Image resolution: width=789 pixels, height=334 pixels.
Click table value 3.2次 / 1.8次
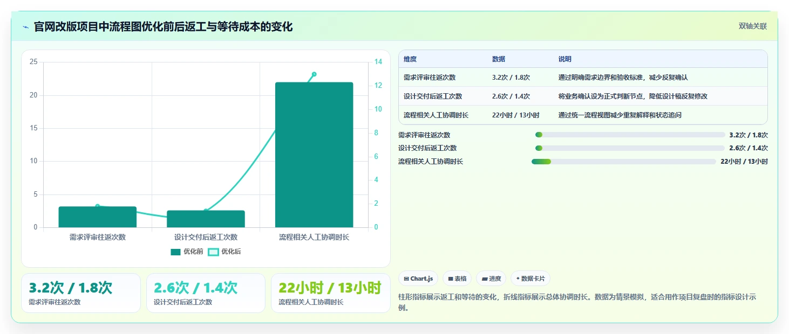(x=511, y=78)
